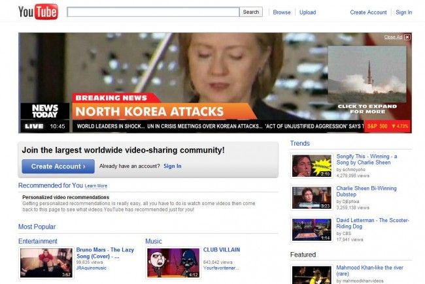
Task: Open the Bruno Mars - The Lazy Song title
Action: (x=105, y=253)
